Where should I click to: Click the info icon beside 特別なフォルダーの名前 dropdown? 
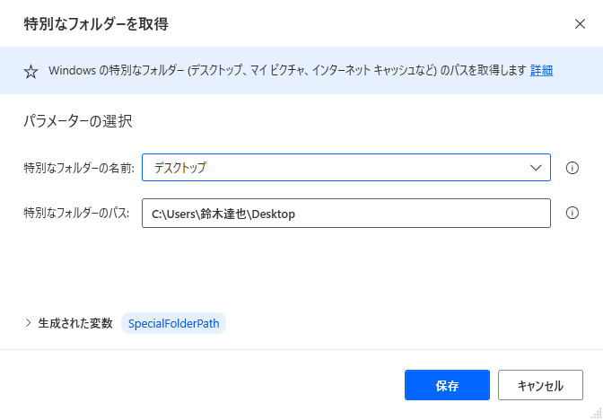pyautogui.click(x=572, y=168)
